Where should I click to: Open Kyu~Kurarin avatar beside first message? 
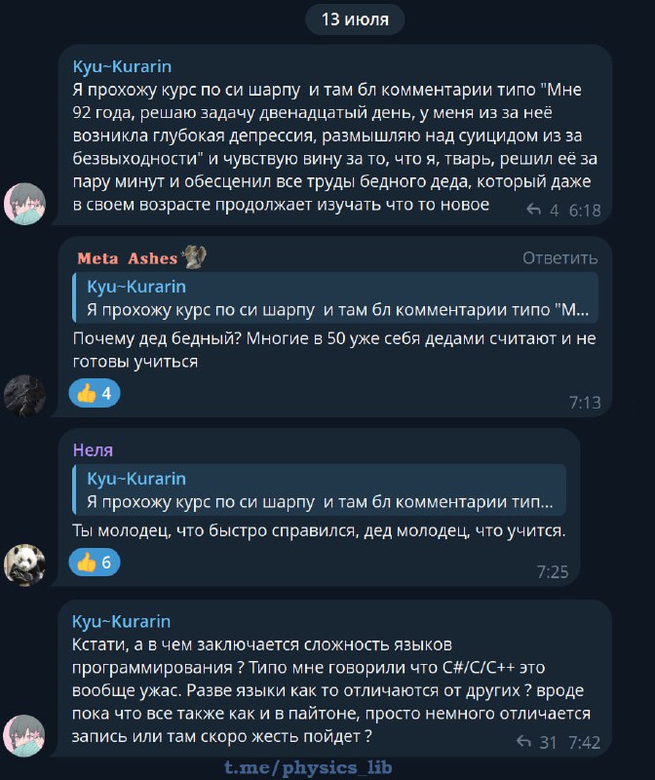click(x=25, y=204)
